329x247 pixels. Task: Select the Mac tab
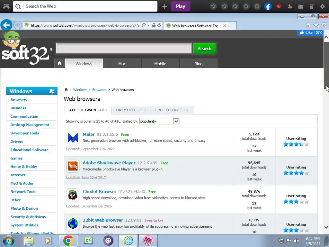pos(122,64)
